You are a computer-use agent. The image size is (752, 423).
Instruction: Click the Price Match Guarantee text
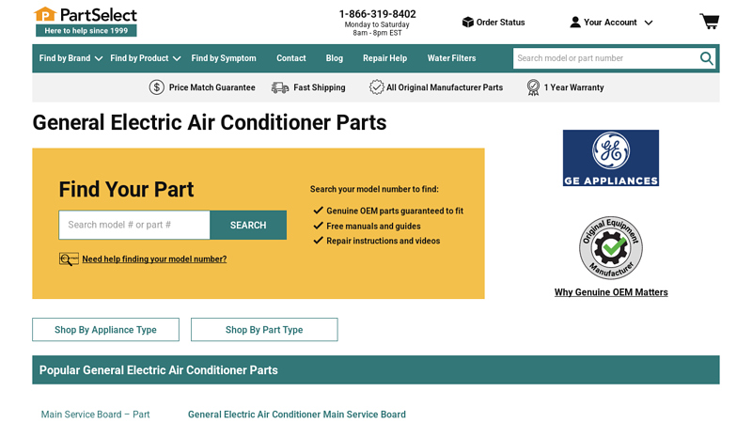point(212,87)
